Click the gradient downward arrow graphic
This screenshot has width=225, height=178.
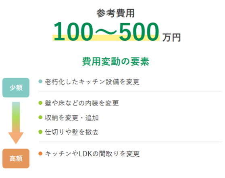(16, 123)
